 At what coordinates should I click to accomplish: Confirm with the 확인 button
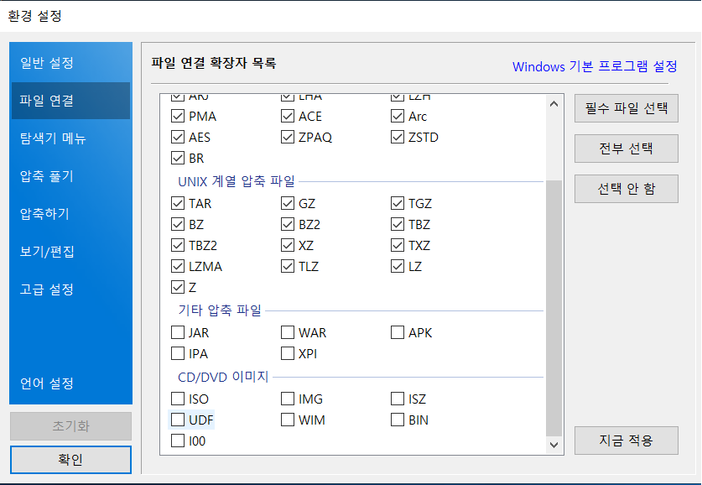click(x=70, y=460)
